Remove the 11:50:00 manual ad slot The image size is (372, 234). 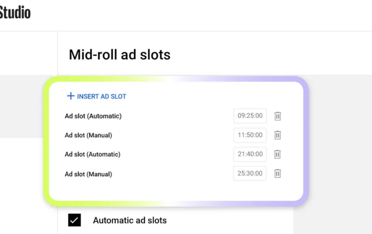click(277, 135)
